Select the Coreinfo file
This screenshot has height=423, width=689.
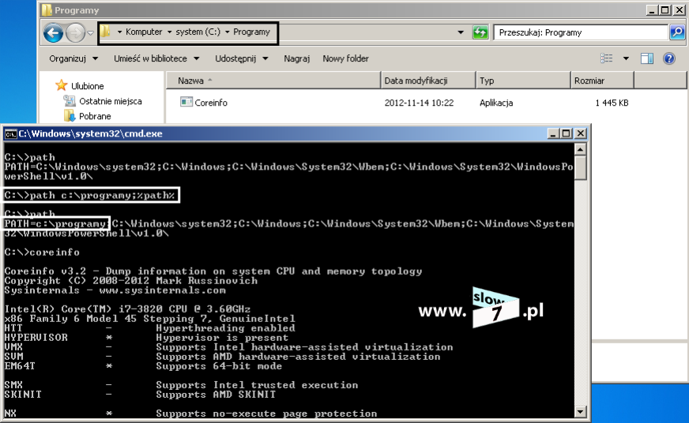pyautogui.click(x=211, y=103)
